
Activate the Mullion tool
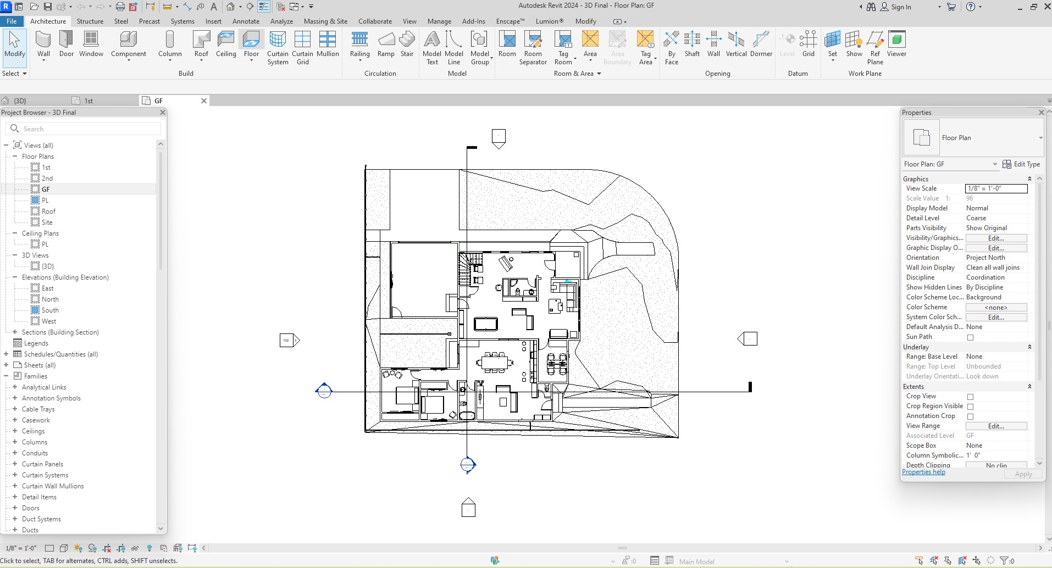pyautogui.click(x=328, y=44)
